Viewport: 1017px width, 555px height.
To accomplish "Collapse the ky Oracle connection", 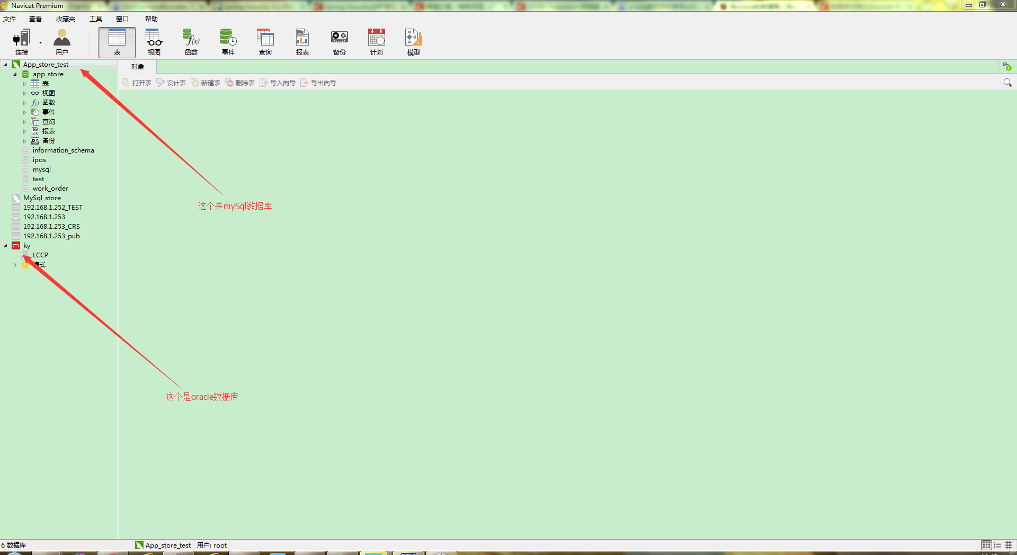I will point(6,246).
